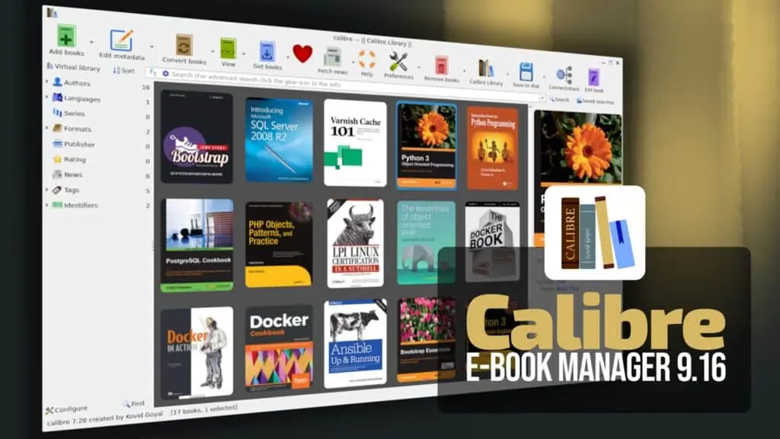Screen dimensions: 780x439
Task: Click the Edit book icon
Action: 593,78
